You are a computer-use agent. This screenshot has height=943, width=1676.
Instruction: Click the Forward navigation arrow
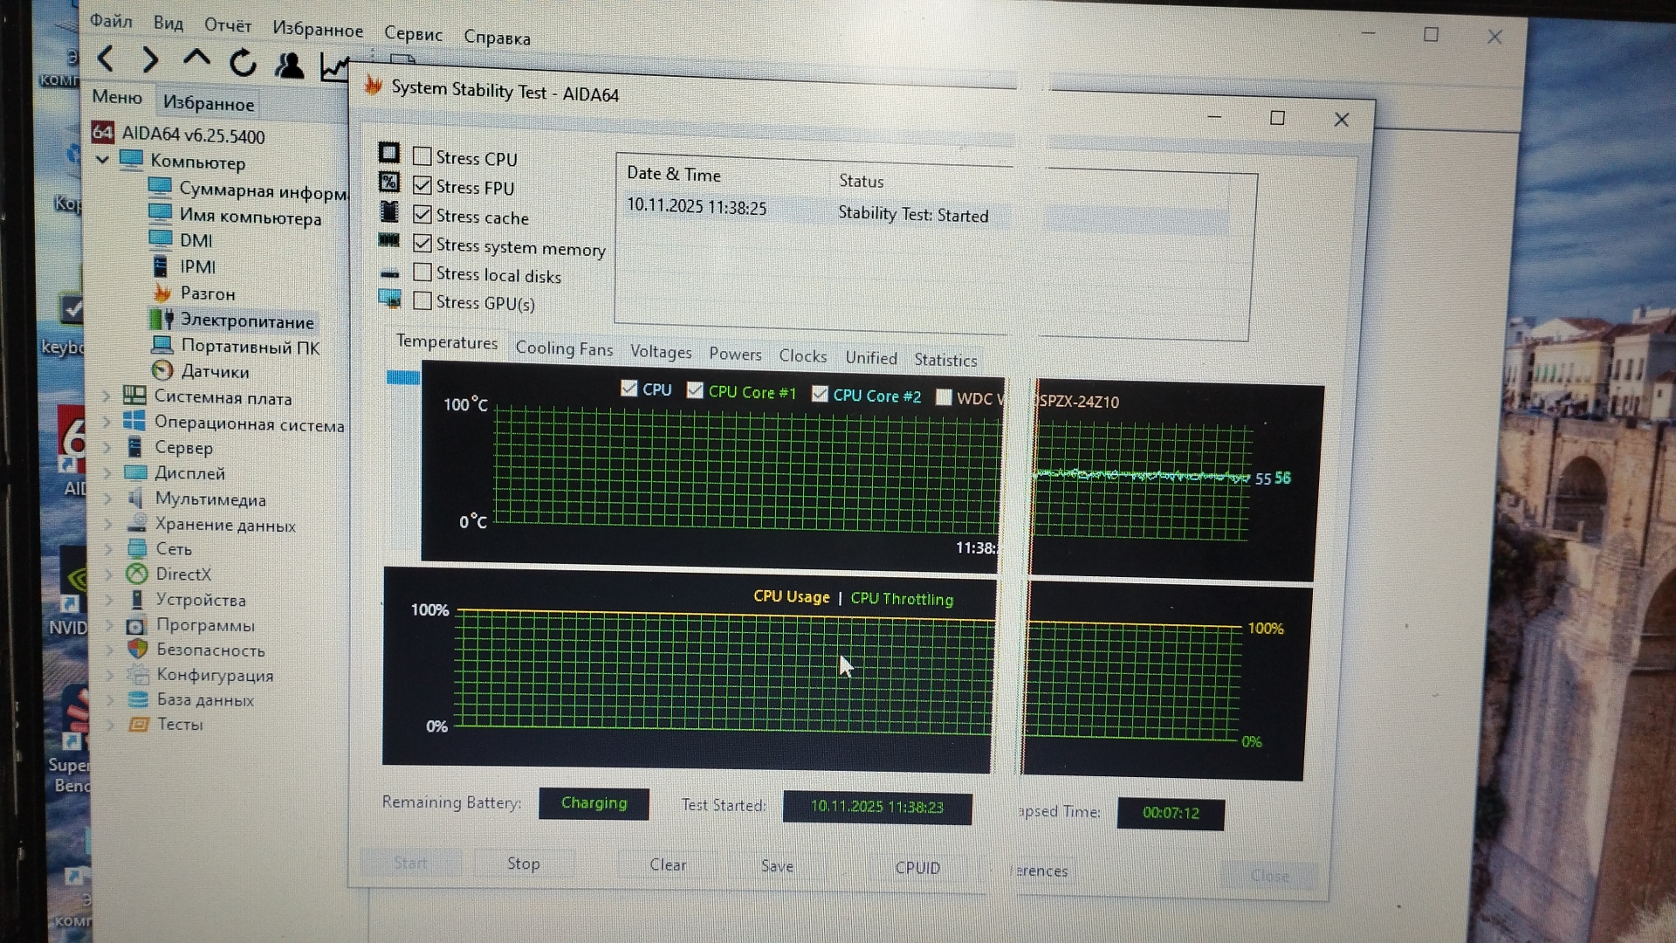150,60
